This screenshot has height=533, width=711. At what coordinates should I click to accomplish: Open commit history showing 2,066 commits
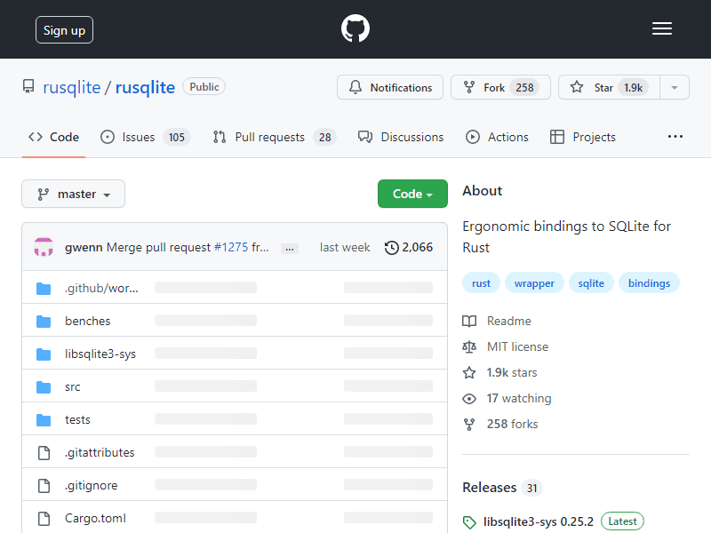(409, 248)
